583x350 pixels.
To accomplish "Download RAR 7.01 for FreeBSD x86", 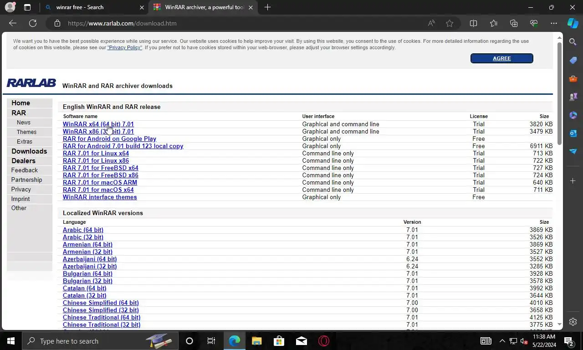I will (x=101, y=175).
